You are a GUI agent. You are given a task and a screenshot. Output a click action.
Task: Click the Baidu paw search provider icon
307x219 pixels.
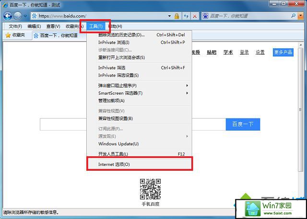click(205, 16)
